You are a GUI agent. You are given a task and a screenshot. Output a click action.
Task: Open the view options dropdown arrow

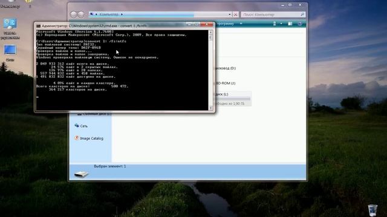coord(281,24)
